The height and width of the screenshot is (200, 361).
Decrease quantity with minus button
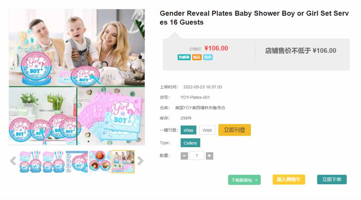[184, 156]
